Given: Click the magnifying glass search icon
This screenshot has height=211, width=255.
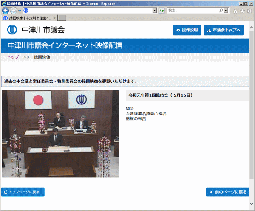Looking at the screenshot, I should point(221,11).
